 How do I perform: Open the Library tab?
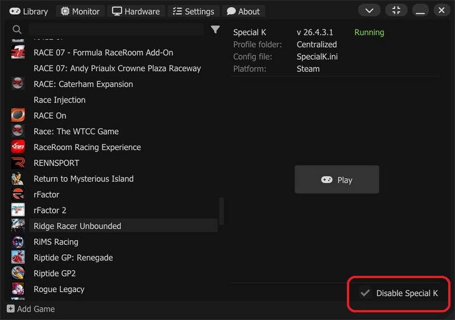(x=28, y=11)
